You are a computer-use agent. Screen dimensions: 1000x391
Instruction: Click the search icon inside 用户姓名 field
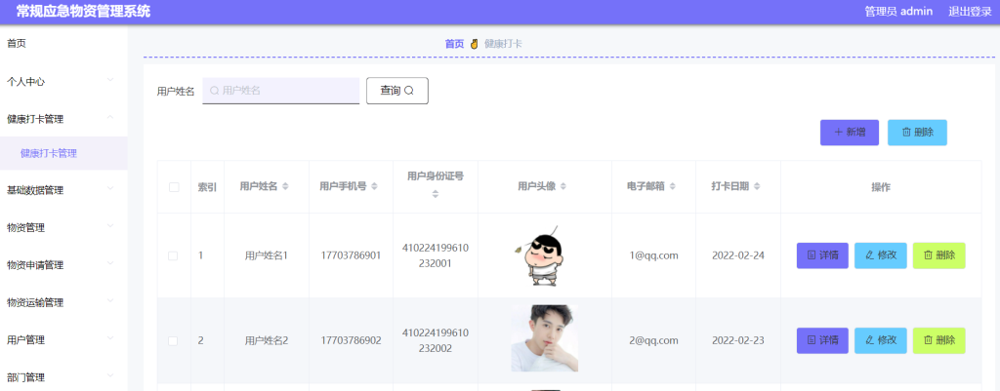pos(214,91)
